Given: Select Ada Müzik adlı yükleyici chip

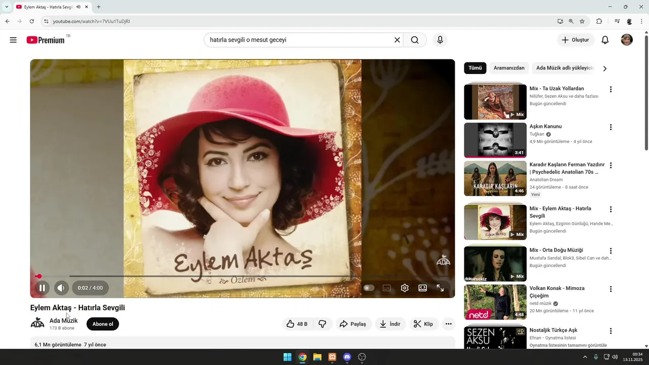Looking at the screenshot, I should [564, 68].
